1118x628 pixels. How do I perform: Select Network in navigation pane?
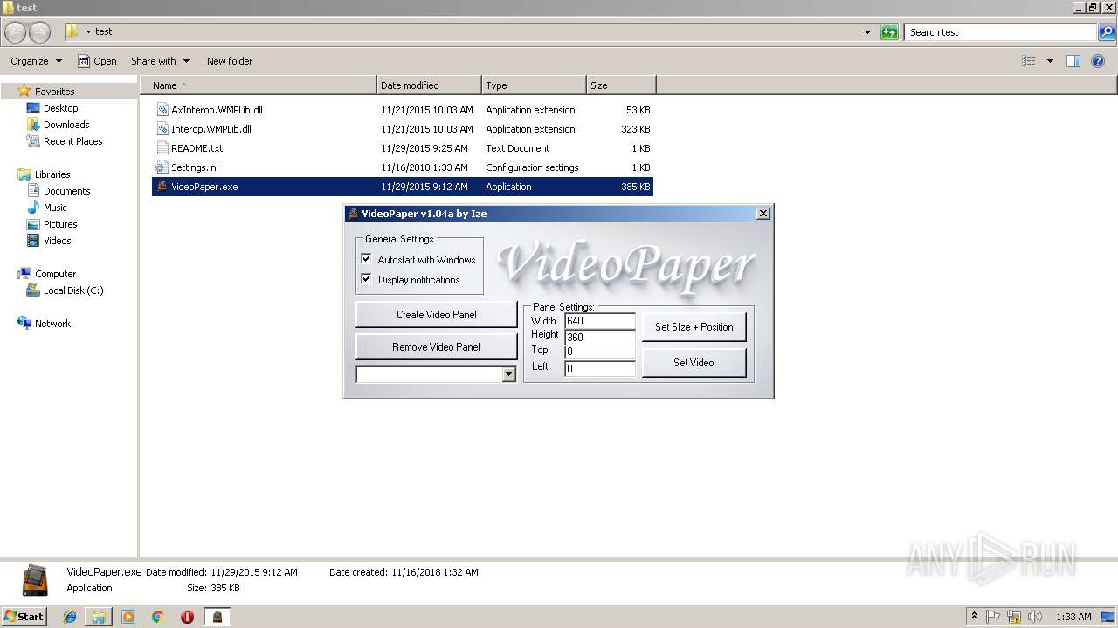point(52,324)
